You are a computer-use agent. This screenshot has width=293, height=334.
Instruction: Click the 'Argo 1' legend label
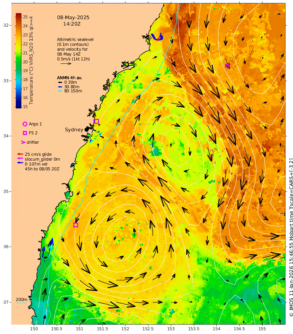(35, 124)
